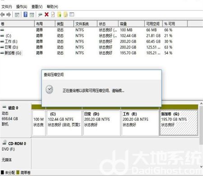Select the 日常 (D:) 200.20 GB partition block
The image size is (203, 176).
[x=101, y=123]
